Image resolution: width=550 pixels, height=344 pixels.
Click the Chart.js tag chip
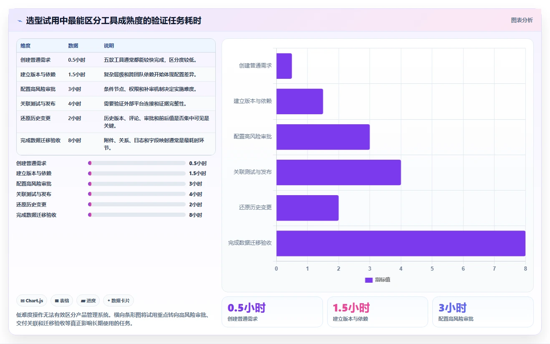click(x=32, y=301)
